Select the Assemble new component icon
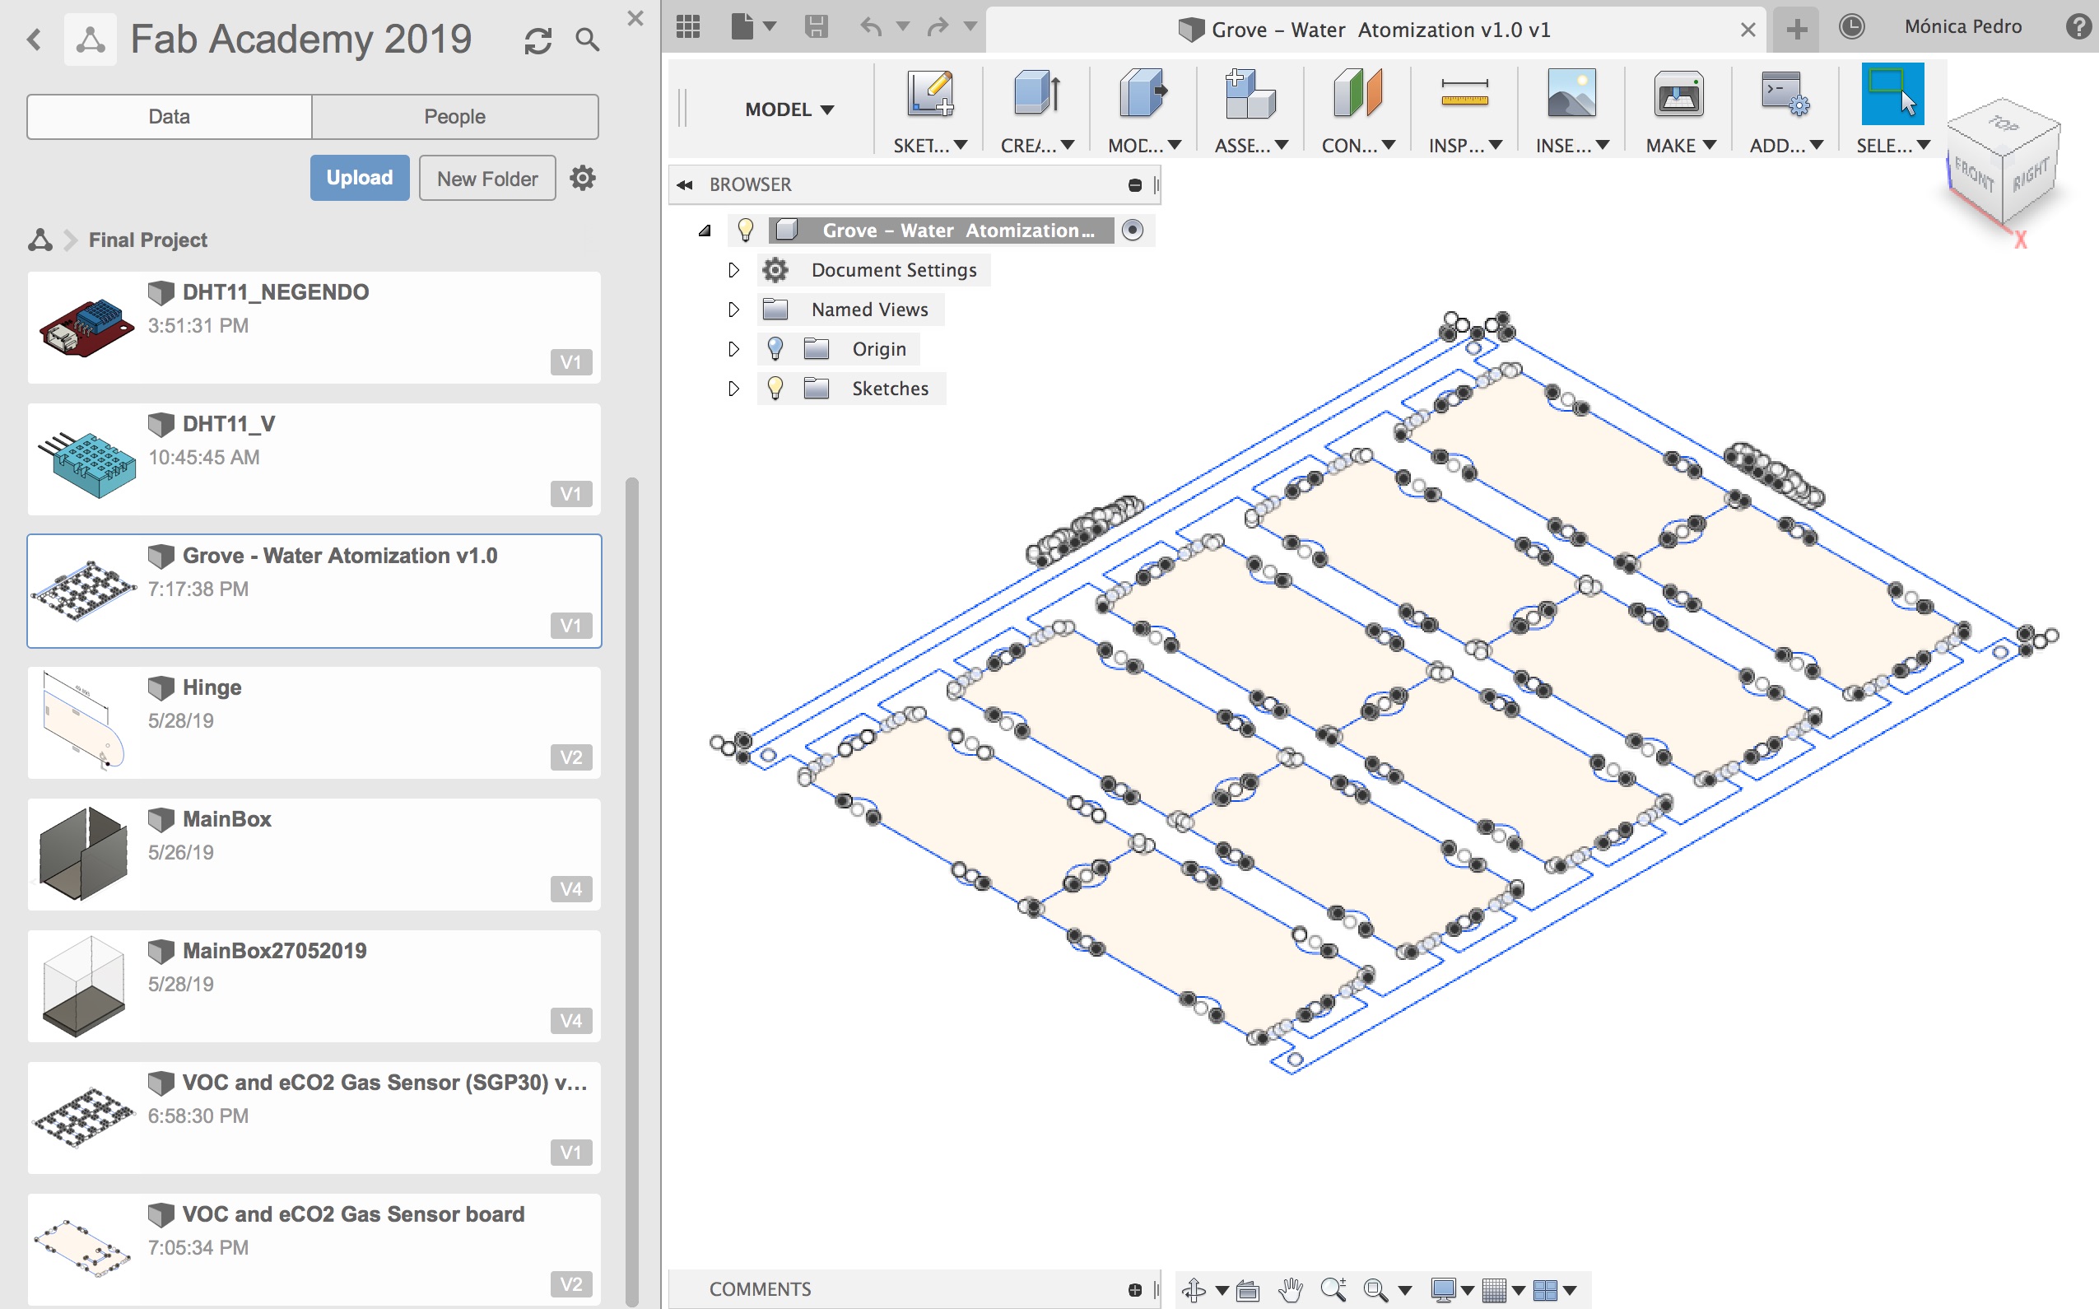The image size is (2099, 1309). coord(1250,94)
